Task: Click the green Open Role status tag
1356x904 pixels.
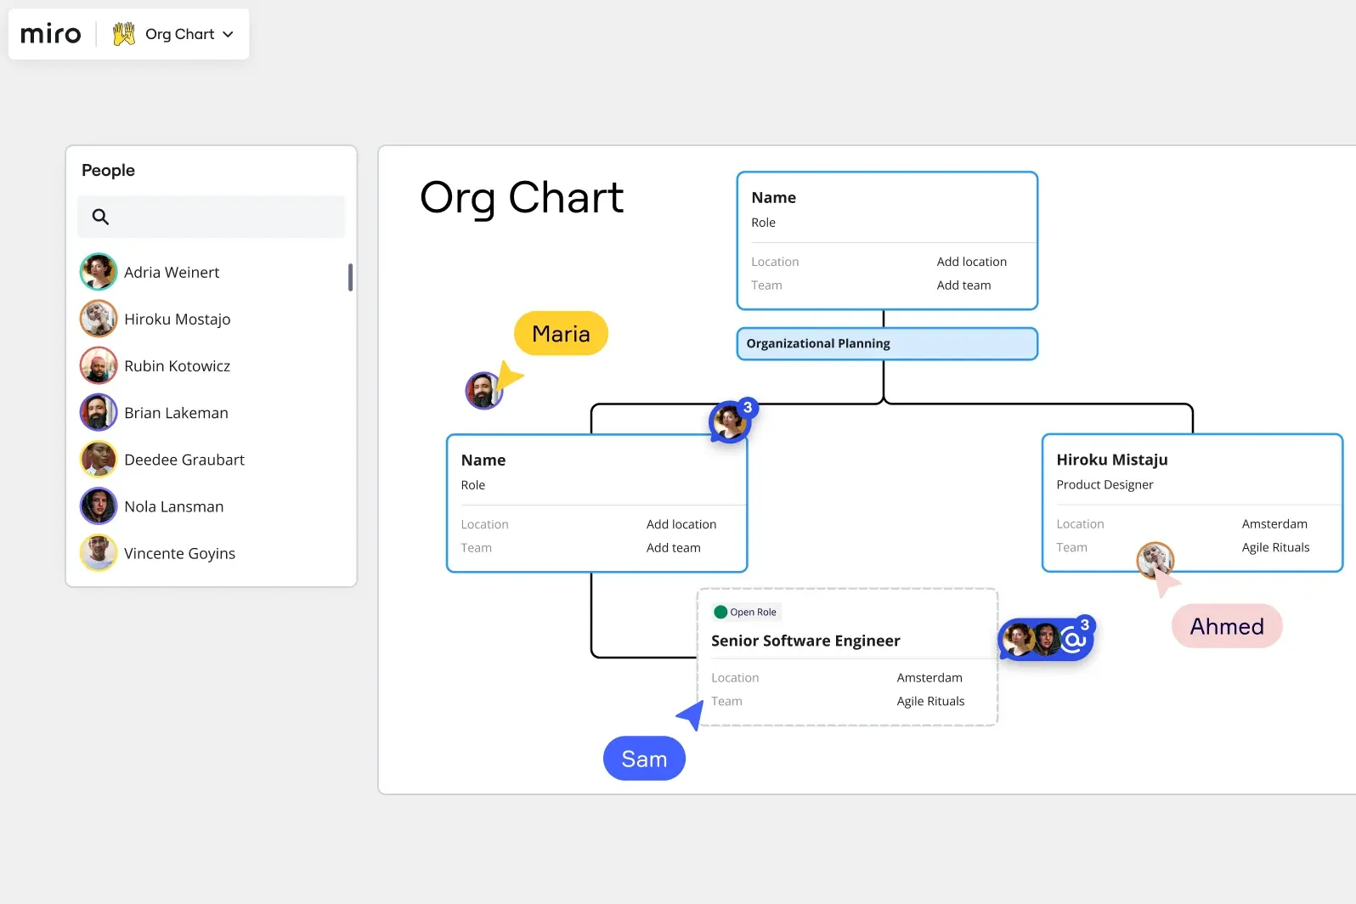Action: (746, 612)
